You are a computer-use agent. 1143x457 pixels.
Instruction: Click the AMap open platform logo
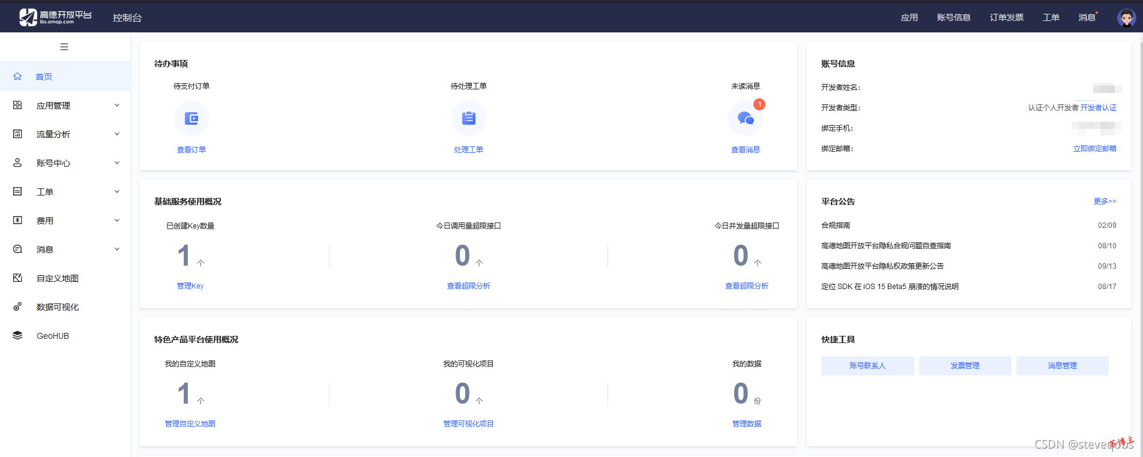[x=55, y=17]
